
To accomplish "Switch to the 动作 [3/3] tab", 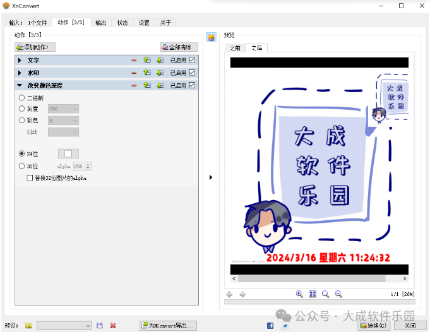I will click(71, 22).
